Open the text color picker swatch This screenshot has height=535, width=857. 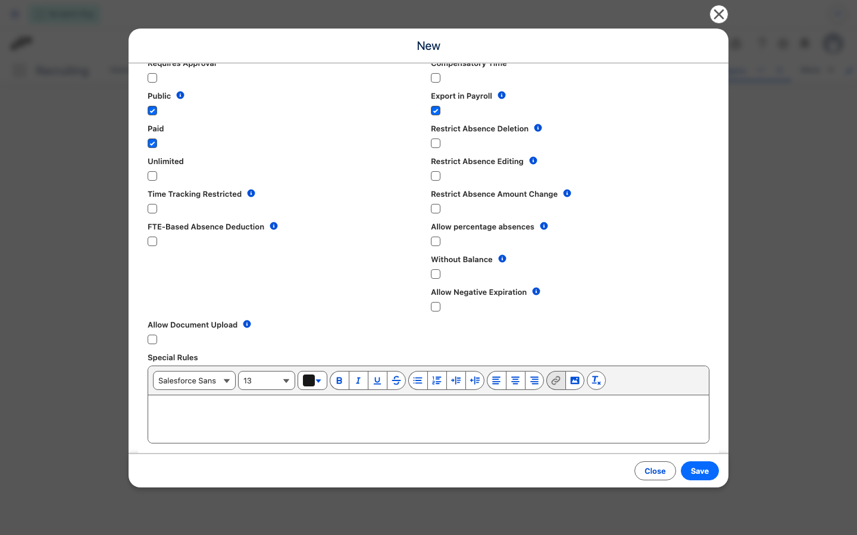pos(312,380)
